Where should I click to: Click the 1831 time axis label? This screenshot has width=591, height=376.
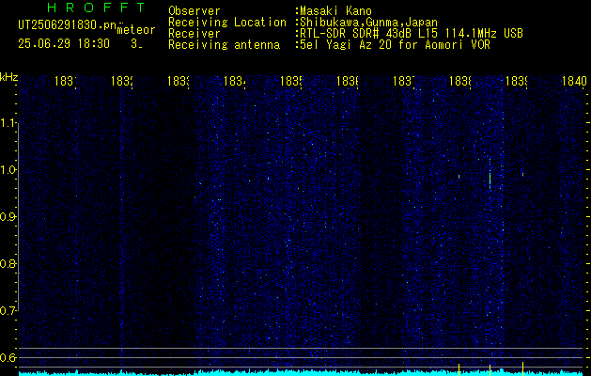66,81
